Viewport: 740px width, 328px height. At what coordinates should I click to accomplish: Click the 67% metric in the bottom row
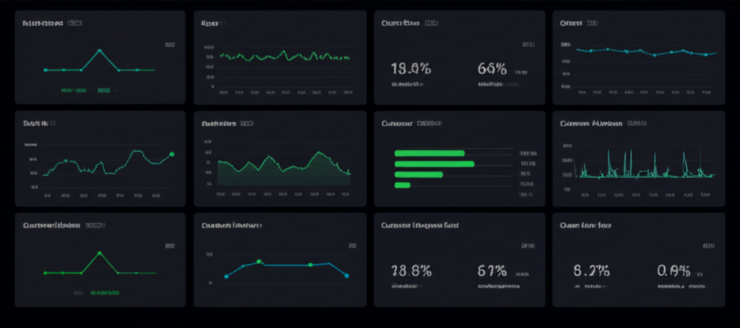(492, 271)
